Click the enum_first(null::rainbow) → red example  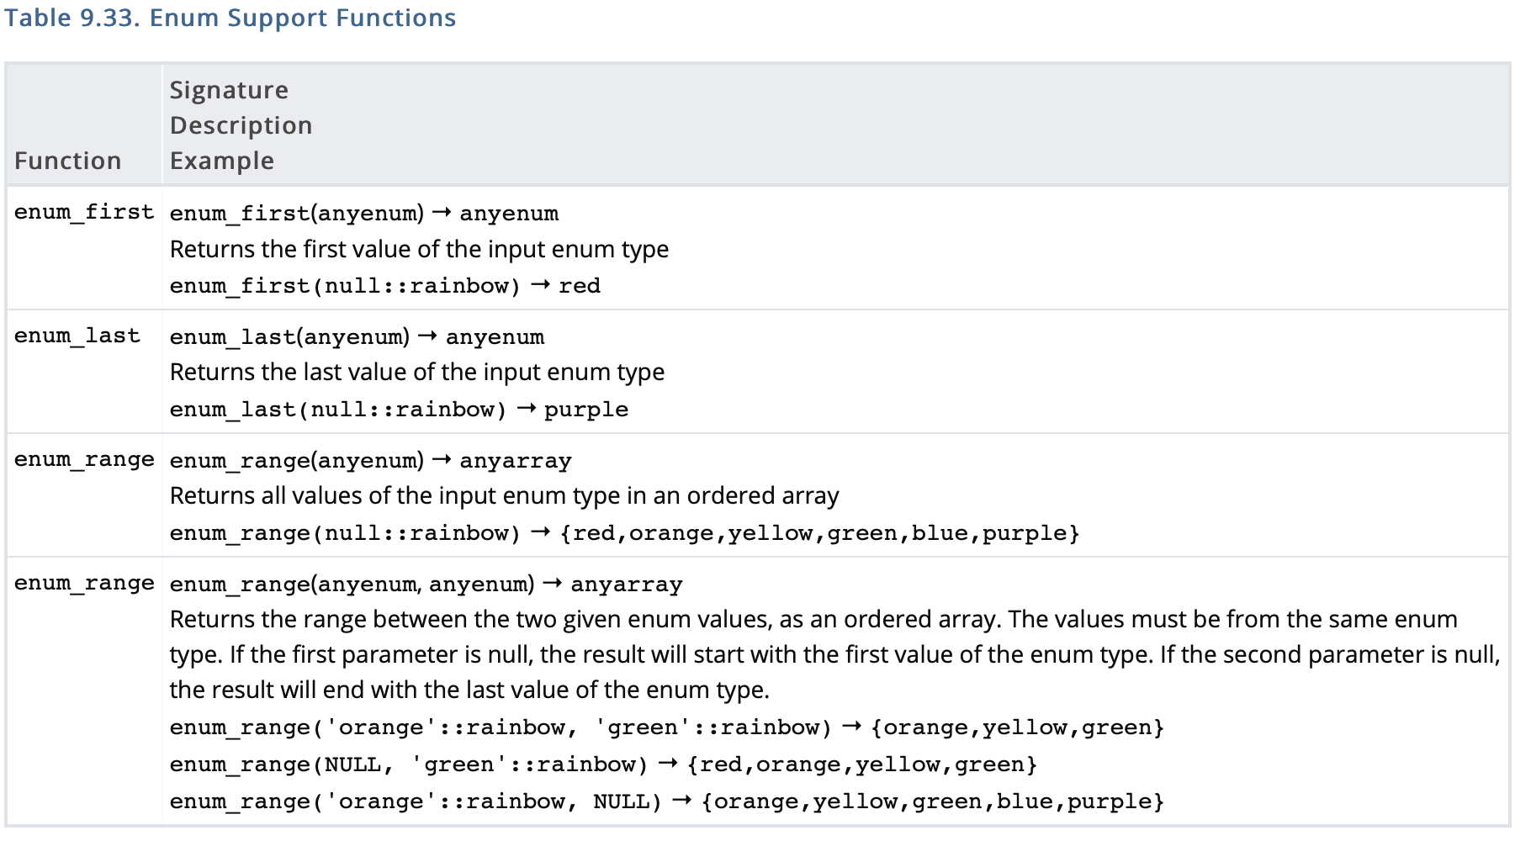pyautogui.click(x=384, y=286)
